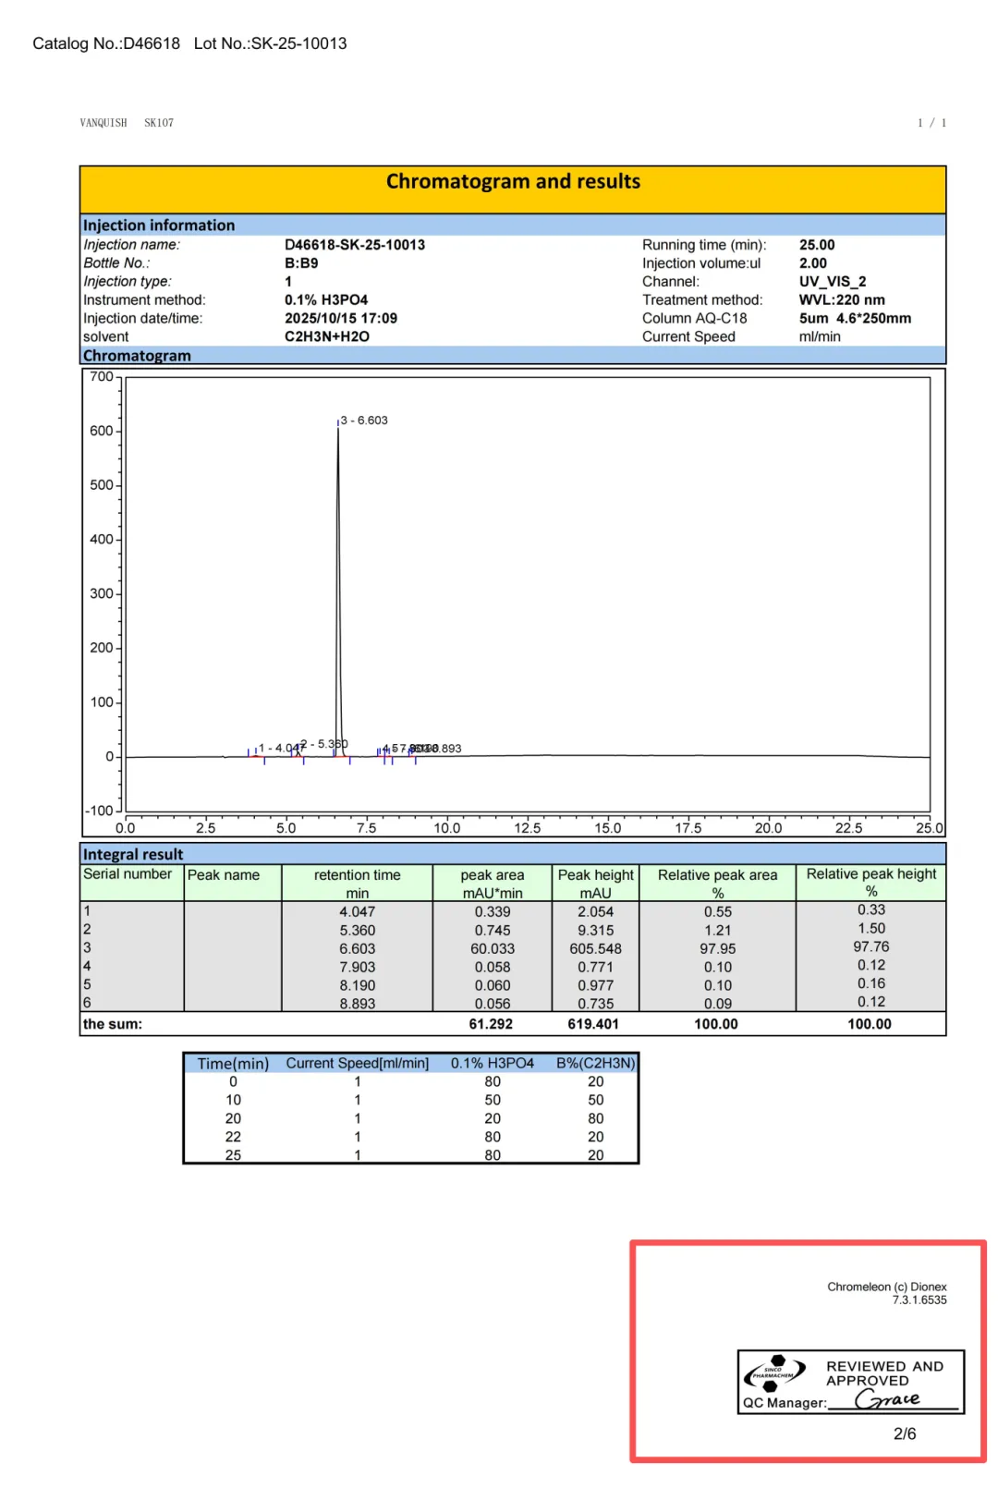Click the wavelength value 'WVL:220 nm'
The width and height of the screenshot is (998, 1488).
(x=842, y=300)
